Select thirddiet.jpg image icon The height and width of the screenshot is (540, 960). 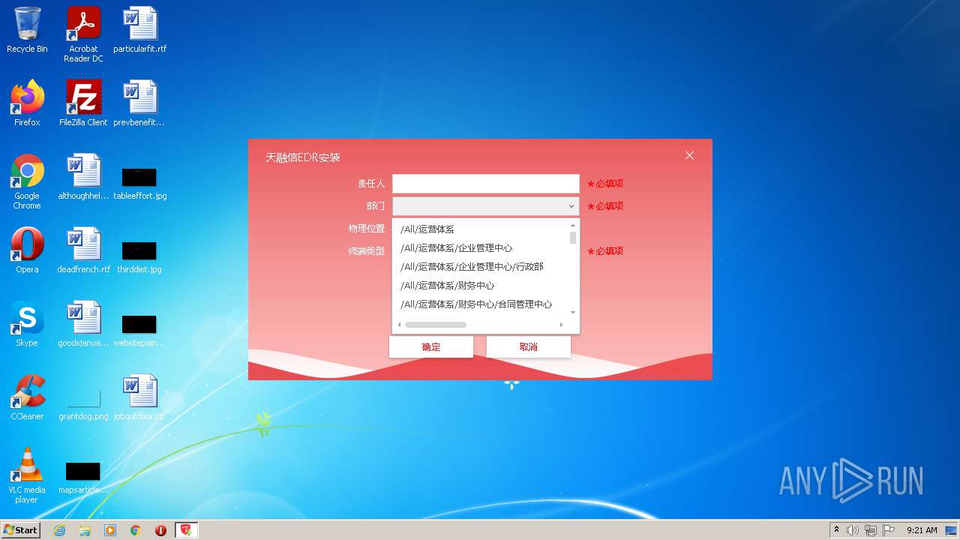[139, 256]
